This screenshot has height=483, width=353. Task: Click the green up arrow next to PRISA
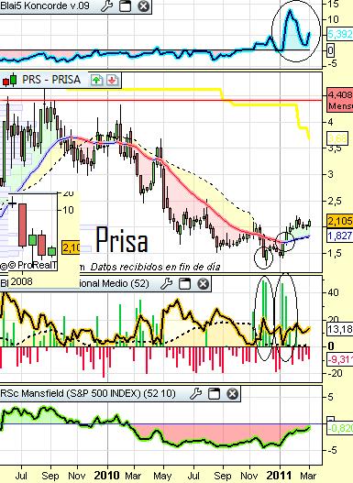pos(96,80)
